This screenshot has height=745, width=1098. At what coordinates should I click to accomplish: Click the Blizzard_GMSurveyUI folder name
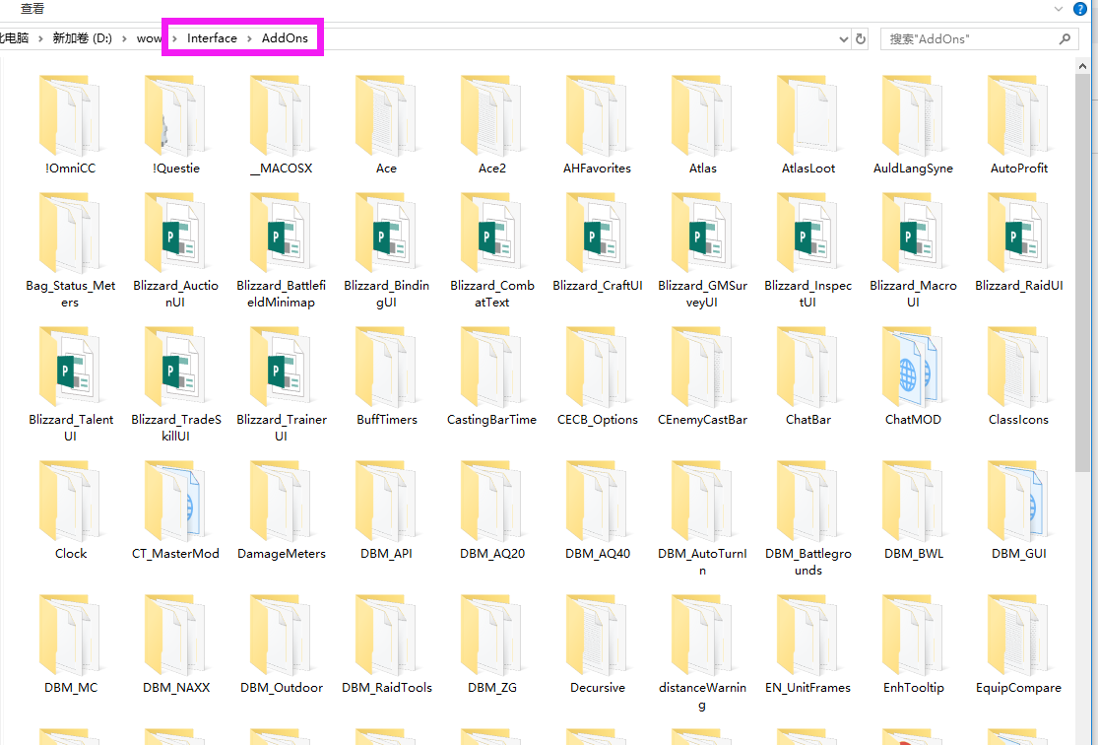(702, 294)
